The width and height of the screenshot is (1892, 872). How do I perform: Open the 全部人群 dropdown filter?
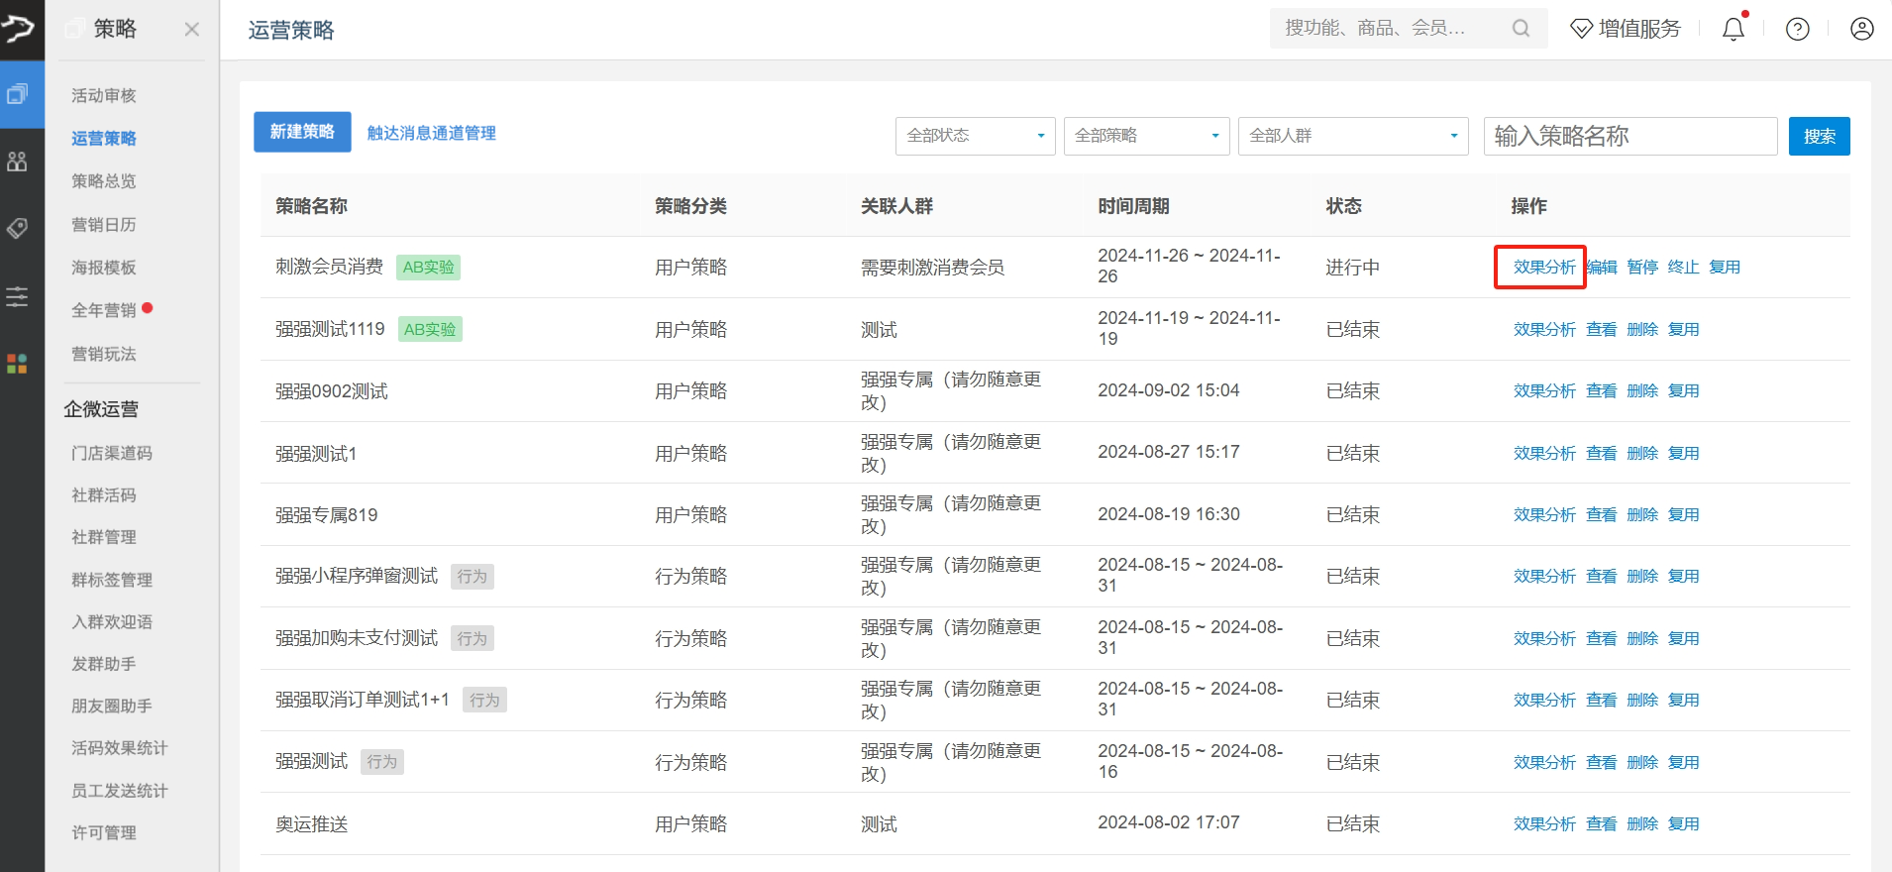coord(1352,136)
